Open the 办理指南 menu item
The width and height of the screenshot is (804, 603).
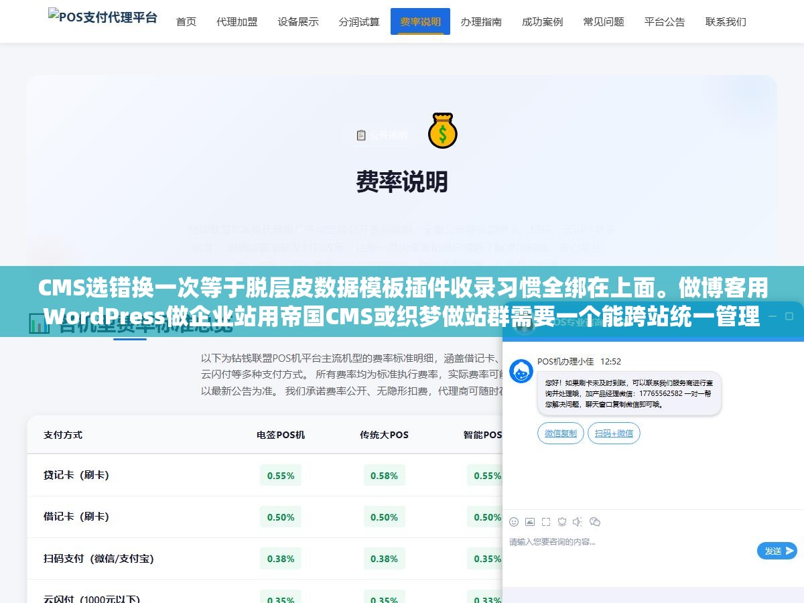(x=481, y=21)
